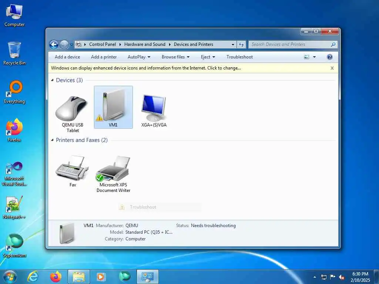This screenshot has width=379, height=284.
Task: Click the Action Center flag icon
Action: [333, 277]
